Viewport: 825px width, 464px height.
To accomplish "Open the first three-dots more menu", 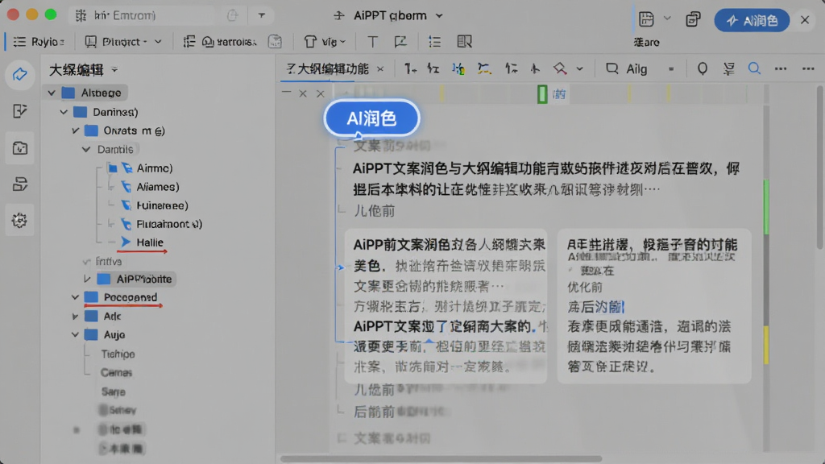I will pos(781,69).
